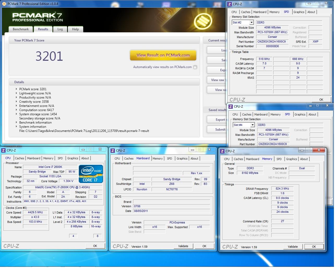Viewport: 336px width, 268px height.
Task: Minimize the CPU-Z Mainboard window
Action: [192, 150]
